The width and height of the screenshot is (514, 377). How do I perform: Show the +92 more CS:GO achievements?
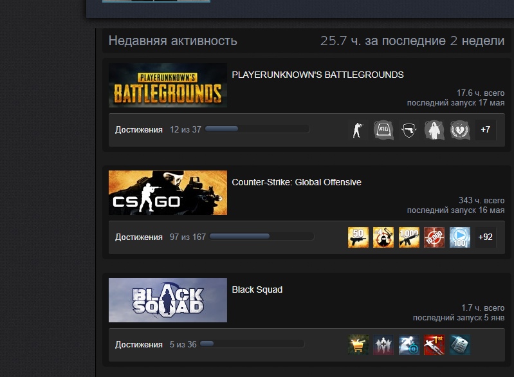click(486, 237)
